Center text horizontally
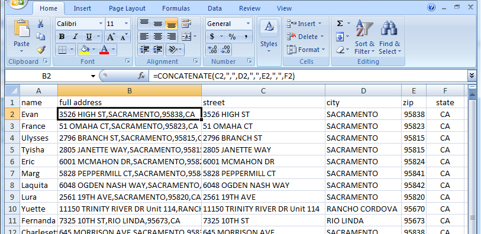The width and height of the screenshot is (481, 234). click(158, 37)
